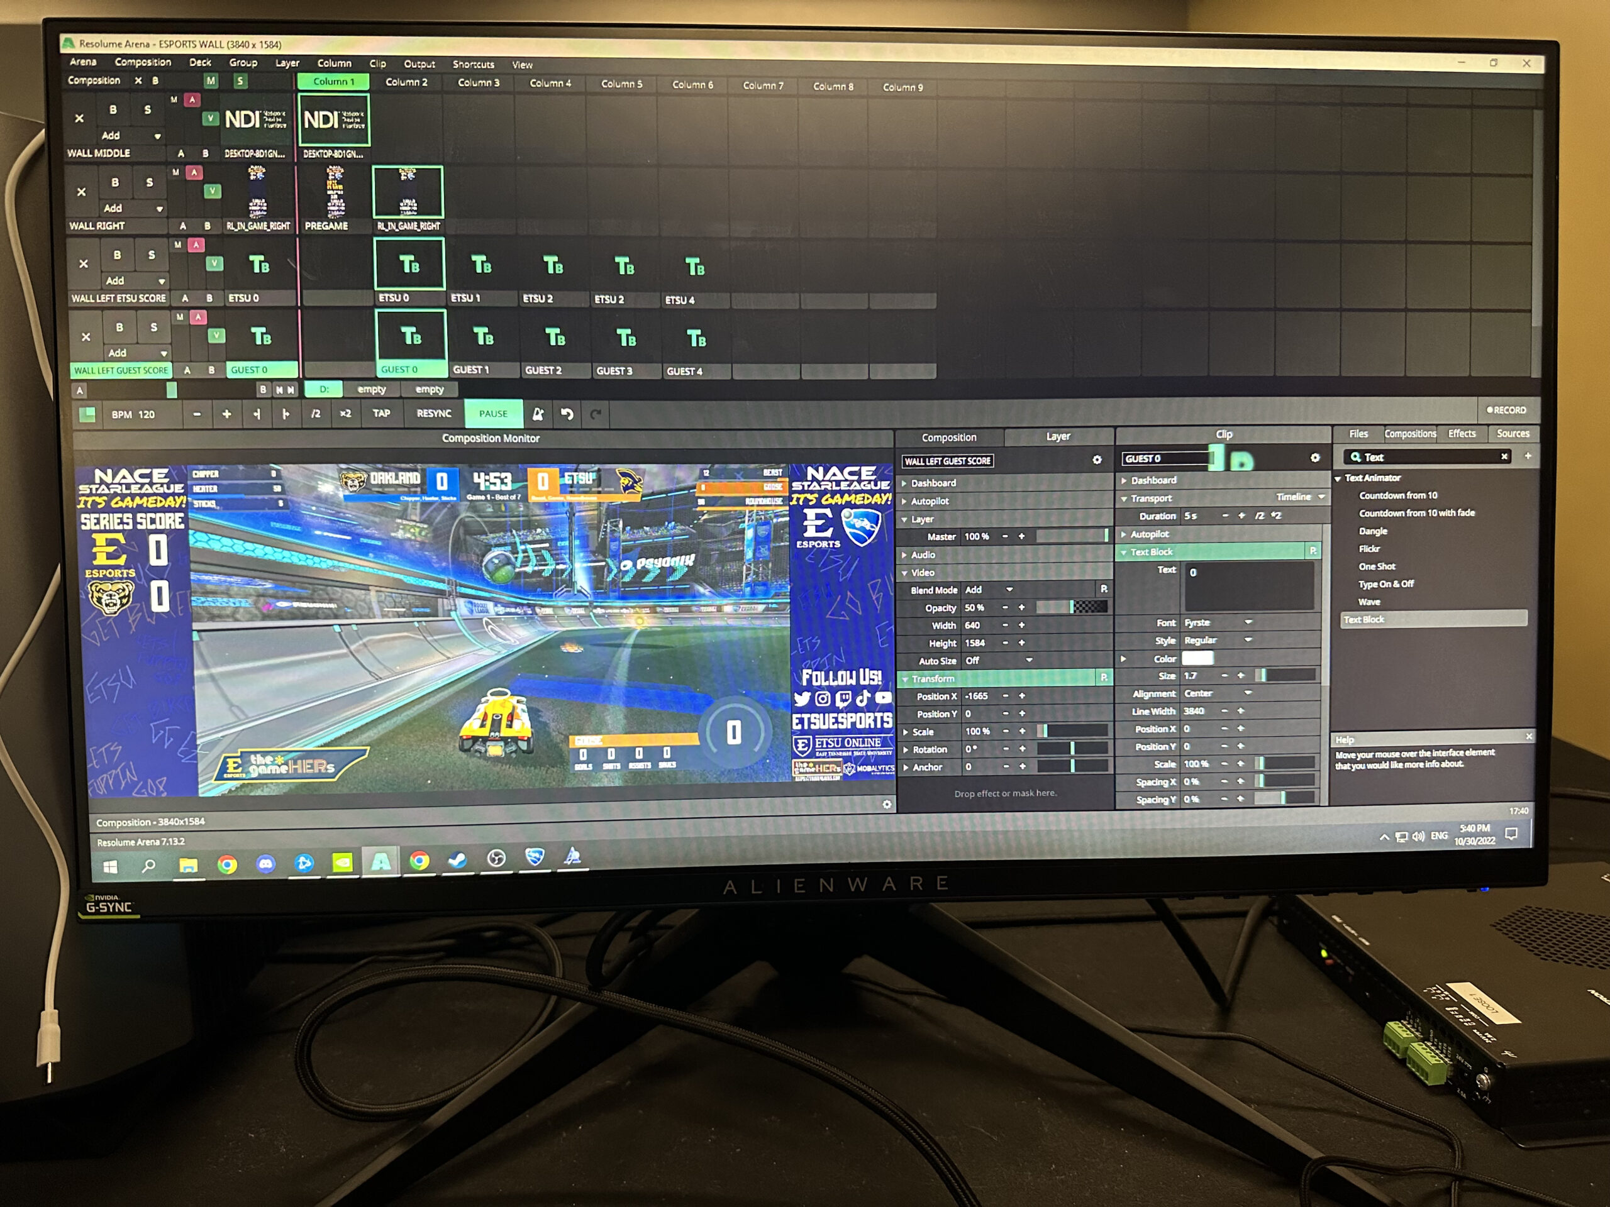Click the white text Color swatch

1197,658
